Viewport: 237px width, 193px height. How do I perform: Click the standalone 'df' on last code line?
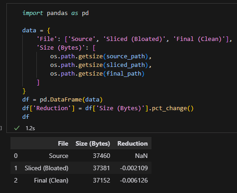25,117
